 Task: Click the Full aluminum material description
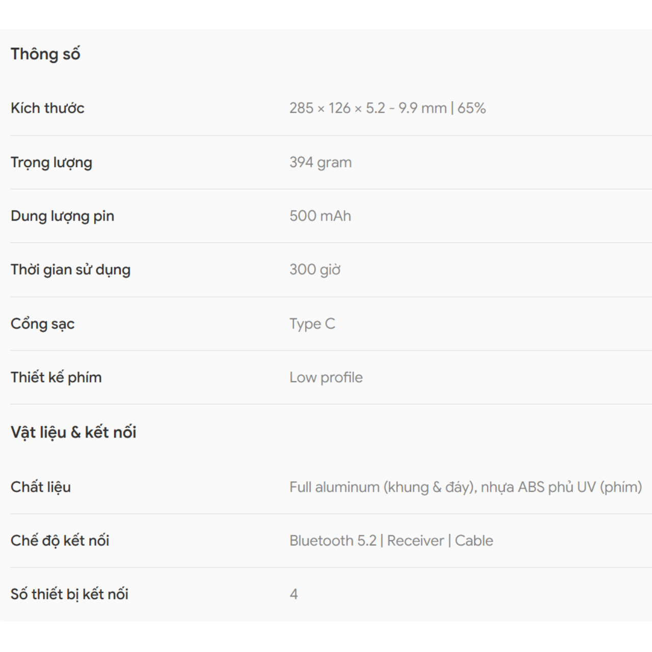click(x=466, y=487)
